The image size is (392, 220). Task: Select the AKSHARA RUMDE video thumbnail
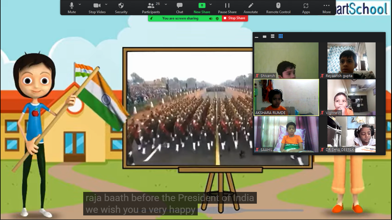click(286, 97)
